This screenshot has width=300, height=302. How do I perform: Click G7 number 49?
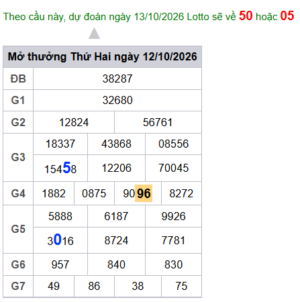coord(54,286)
